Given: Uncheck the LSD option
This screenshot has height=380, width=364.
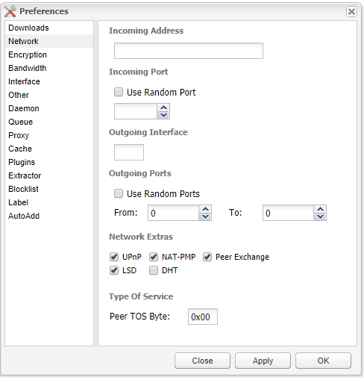Looking at the screenshot, I should pos(114,270).
